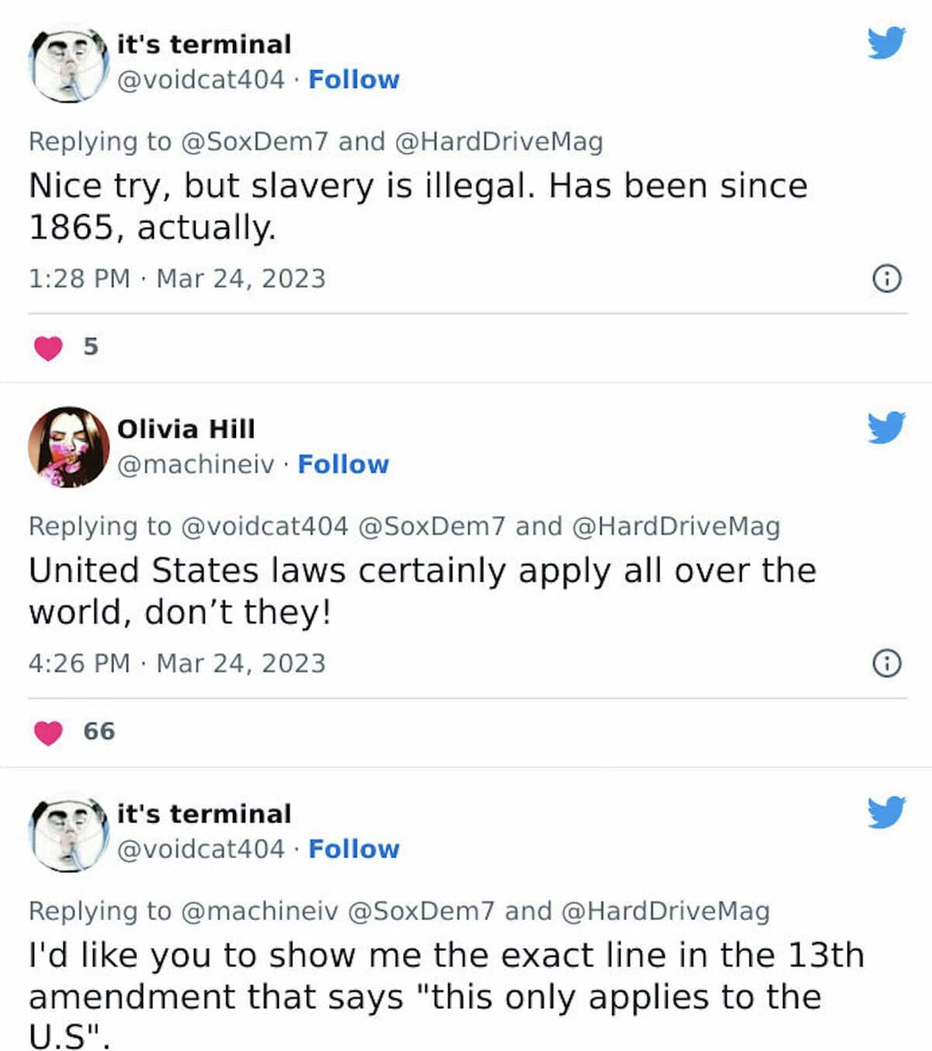Open @voidcat404 mention in Olivia Hill's reply line
Image resolution: width=932 pixels, height=1051 pixels.
(x=264, y=526)
